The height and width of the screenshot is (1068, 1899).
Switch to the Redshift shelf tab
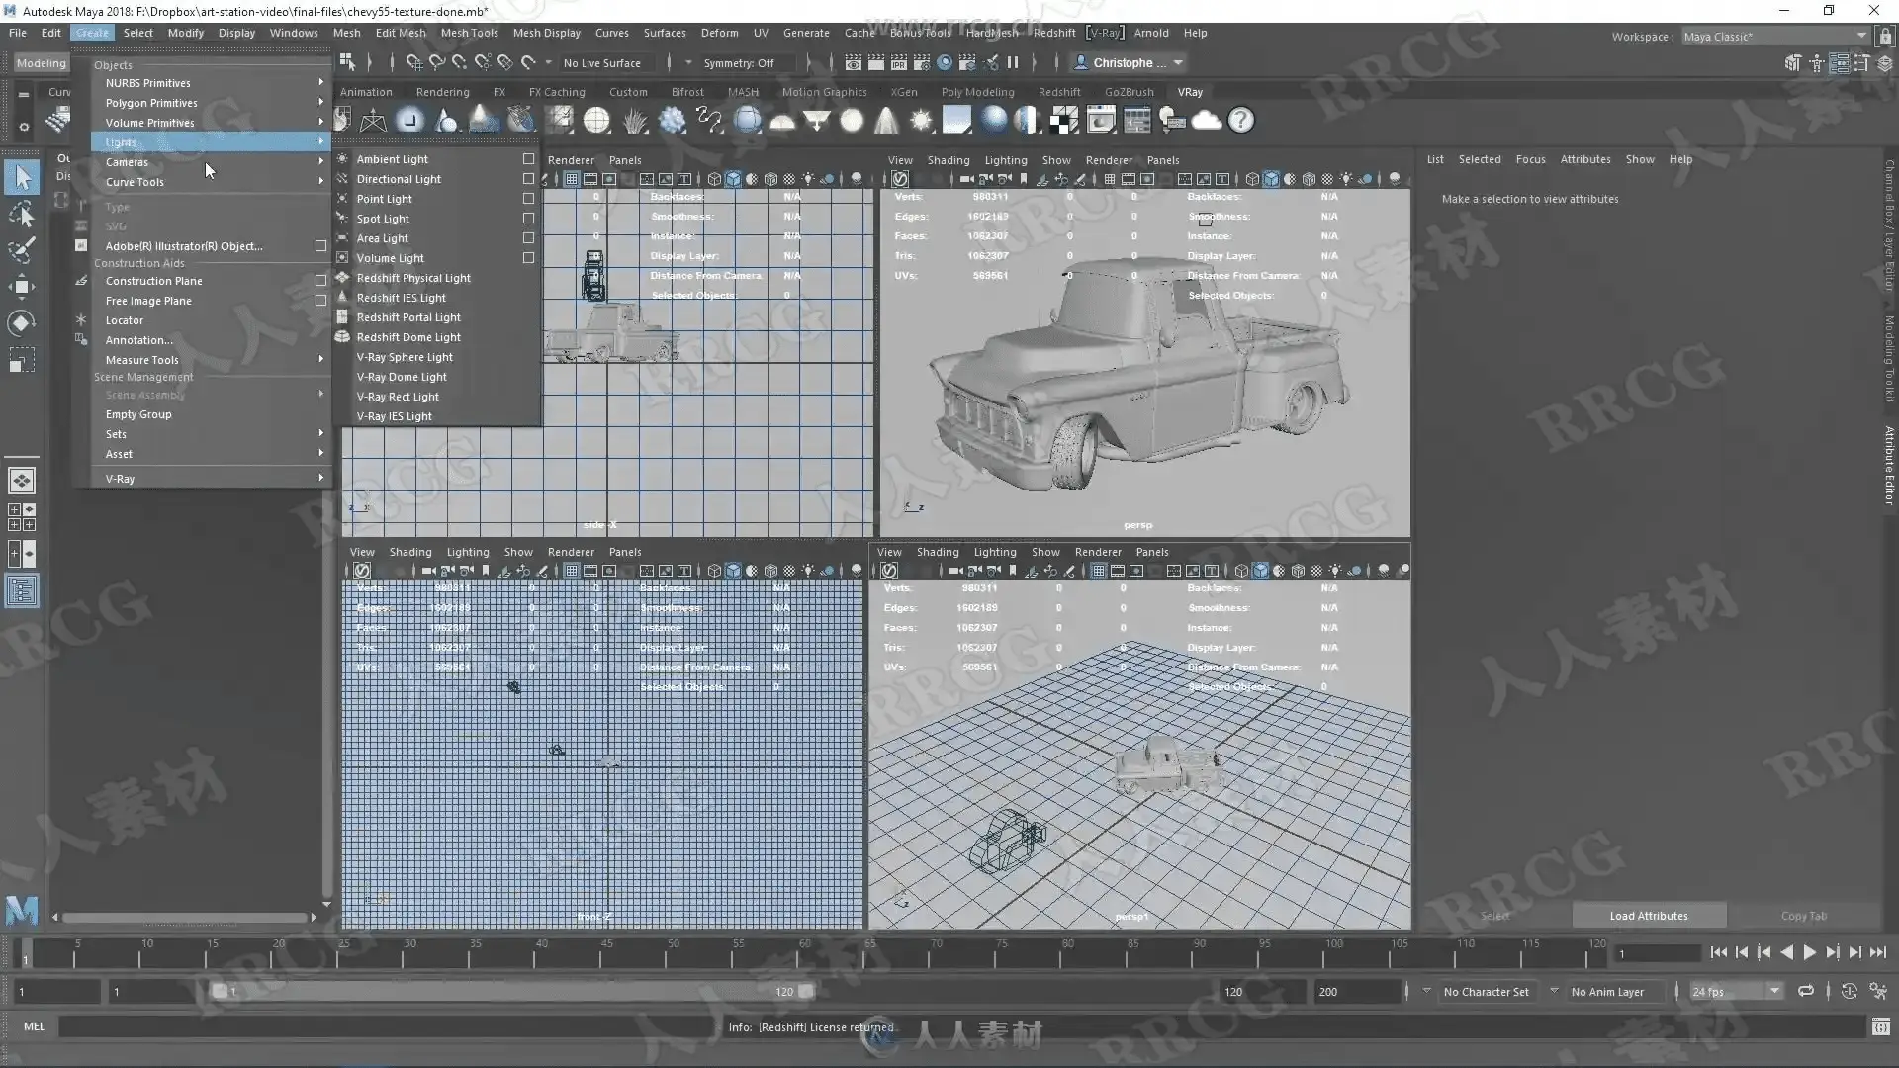1058,92
